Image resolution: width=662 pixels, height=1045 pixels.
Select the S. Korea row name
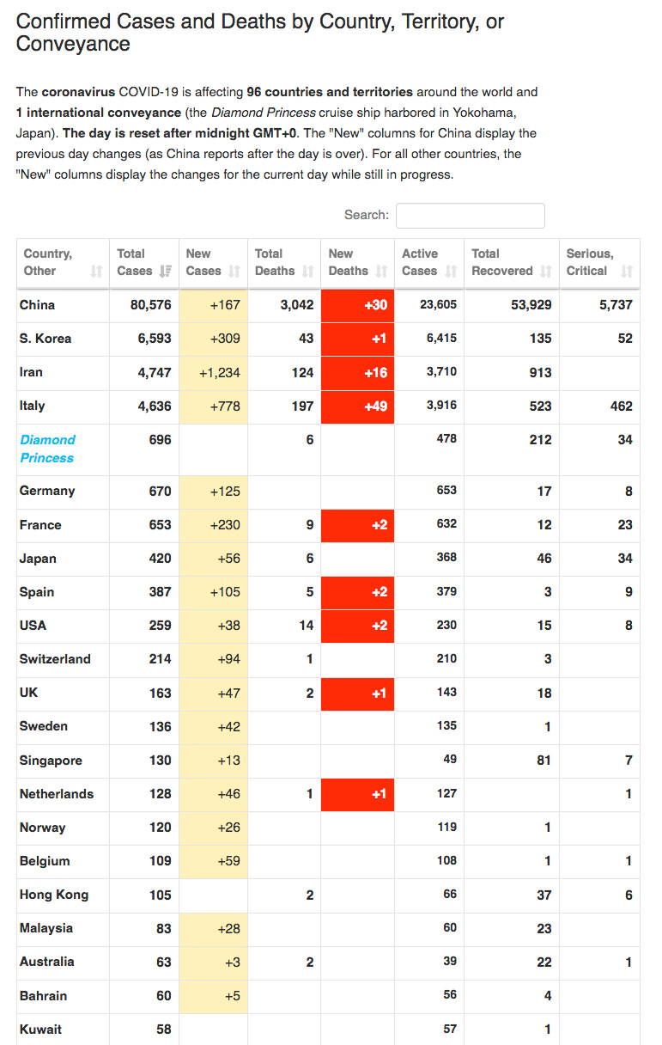click(46, 339)
